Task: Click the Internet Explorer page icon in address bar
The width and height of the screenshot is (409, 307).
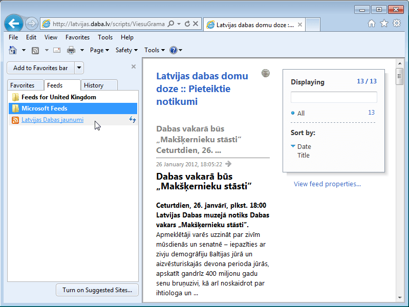Action: pos(46,24)
